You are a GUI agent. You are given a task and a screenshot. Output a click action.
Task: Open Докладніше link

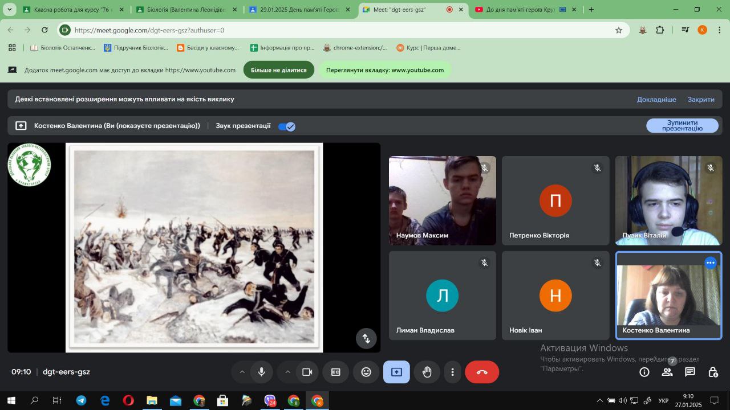click(x=656, y=99)
